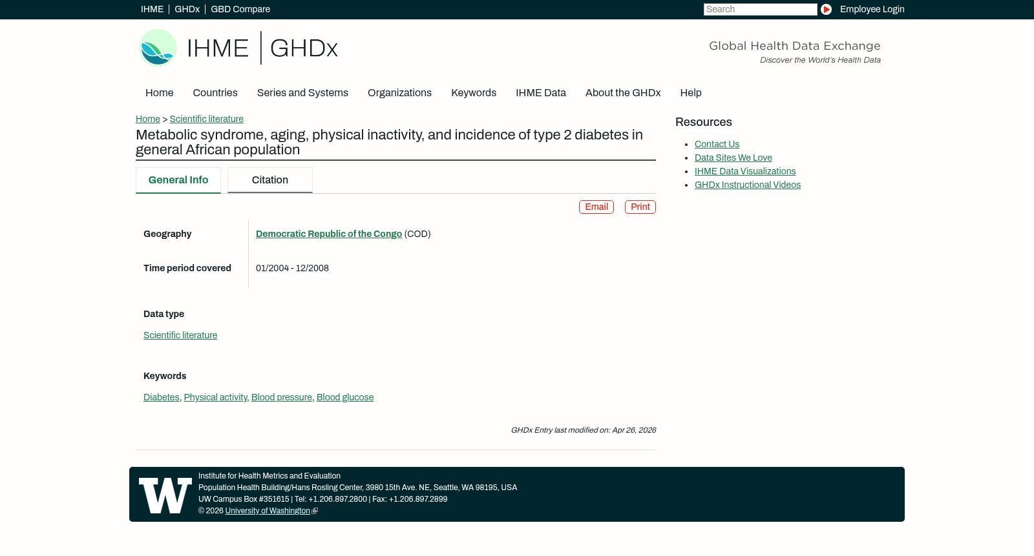Click the 'GHDx Entry last modified on' text
The image size is (1034, 556).
pos(584,431)
